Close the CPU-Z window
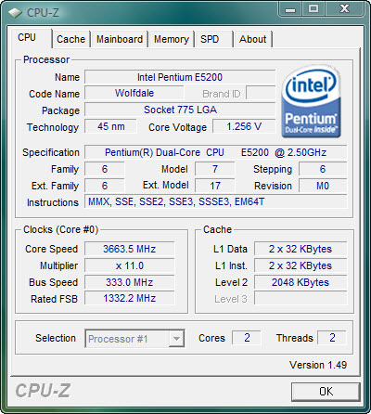 point(344,9)
